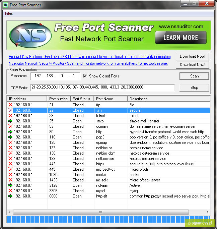Open the Files menu
Viewport: 217px width, 229px height.
coord(9,13)
